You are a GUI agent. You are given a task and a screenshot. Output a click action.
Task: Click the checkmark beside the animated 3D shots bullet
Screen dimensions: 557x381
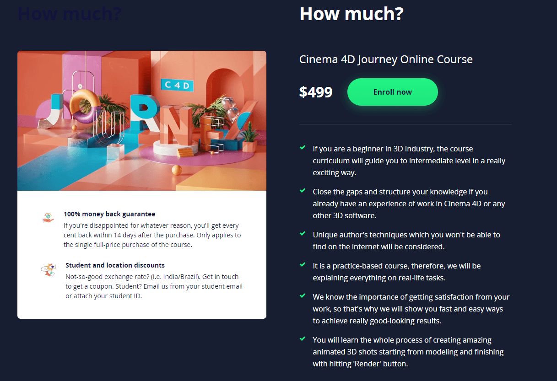tap(303, 339)
